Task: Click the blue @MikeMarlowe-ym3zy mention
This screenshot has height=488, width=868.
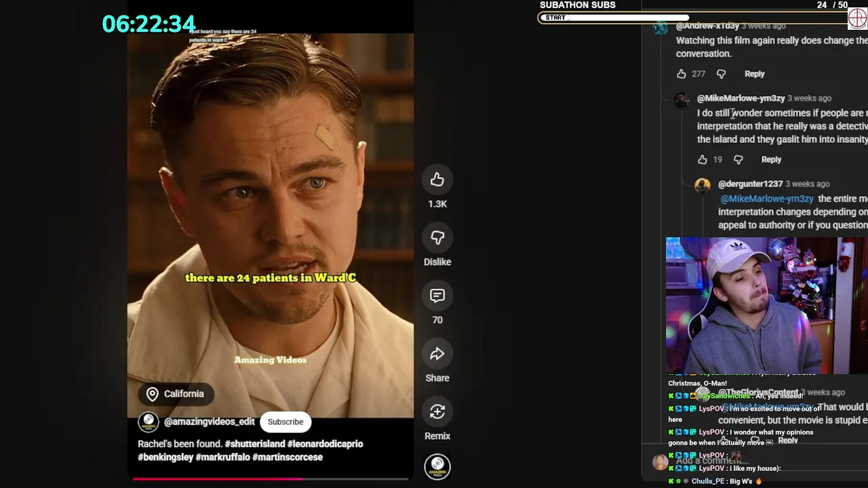Action: pos(766,199)
